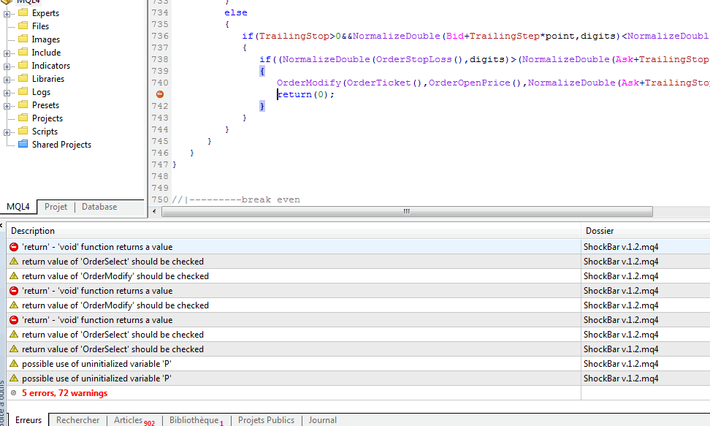Click the Files folder icon
Image resolution: width=710 pixels, height=426 pixels.
23,26
